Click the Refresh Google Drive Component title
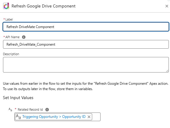Viewport: 170px width, 128px height. tap(43, 6)
